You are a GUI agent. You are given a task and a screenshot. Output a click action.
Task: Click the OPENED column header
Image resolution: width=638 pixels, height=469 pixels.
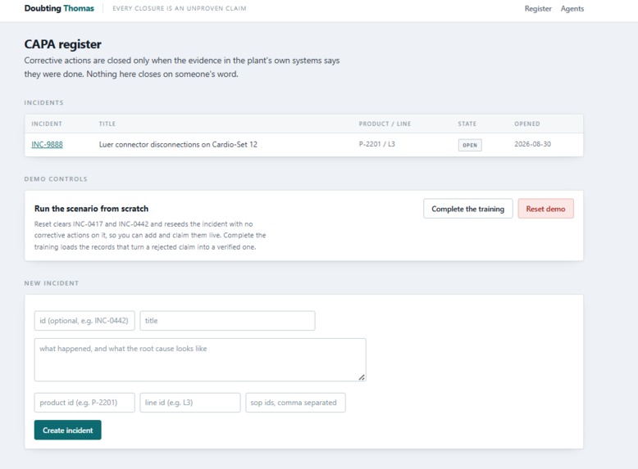(x=527, y=124)
